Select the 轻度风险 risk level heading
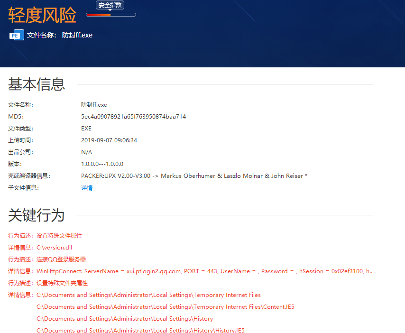The height and width of the screenshot is (333, 405). (42, 15)
